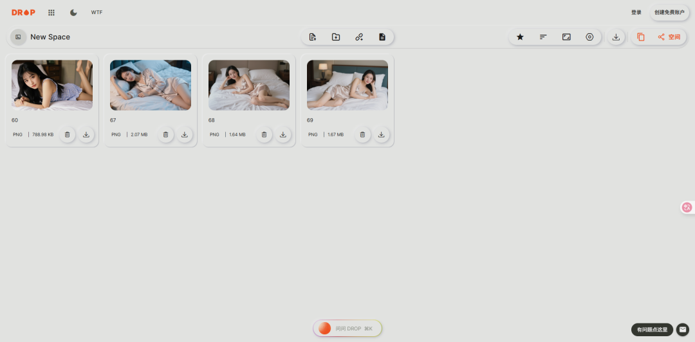Screen dimensions: 695x342
Task: Click the document file icon
Action: pyautogui.click(x=382, y=37)
